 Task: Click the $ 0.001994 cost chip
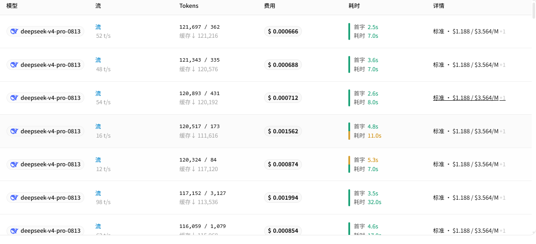coord(283,198)
